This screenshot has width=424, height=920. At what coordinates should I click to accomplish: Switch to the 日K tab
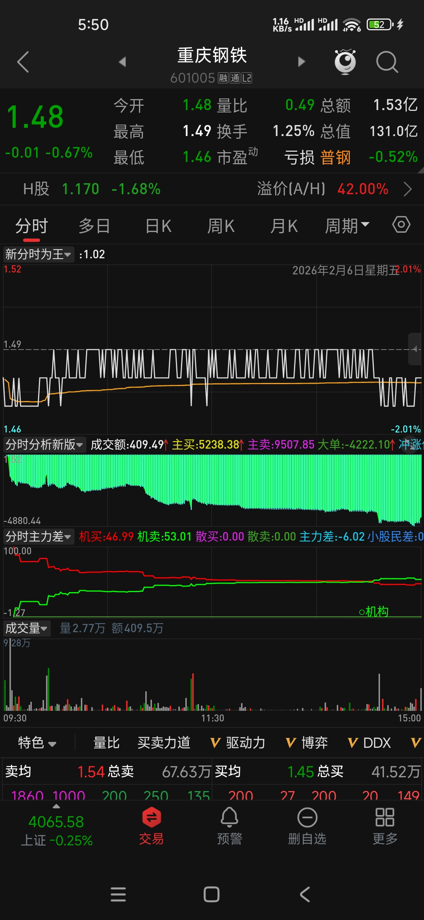coord(158,226)
